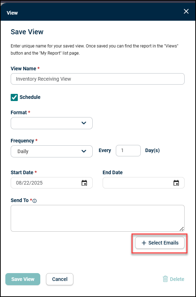Screen dimensions: 196x297
Task: Focus the View Name input field
Action: [98, 79]
